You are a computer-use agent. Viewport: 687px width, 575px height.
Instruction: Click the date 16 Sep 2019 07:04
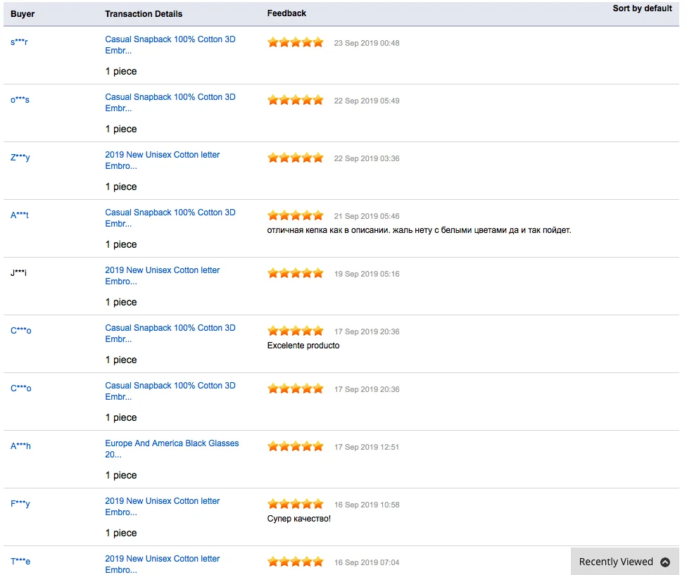[367, 562]
